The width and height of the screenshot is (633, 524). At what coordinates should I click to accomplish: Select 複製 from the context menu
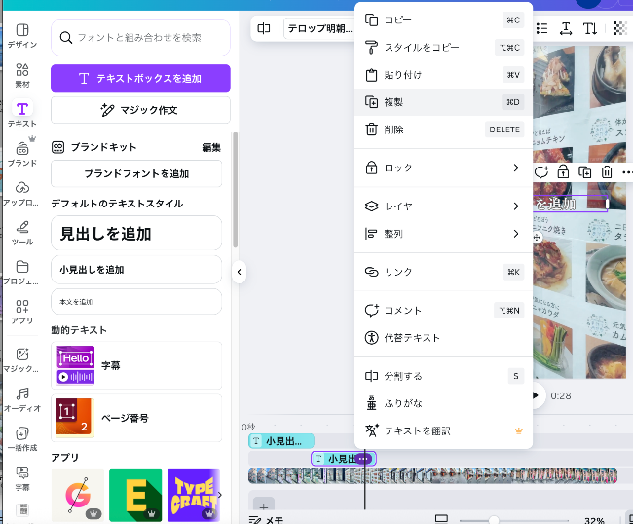click(443, 101)
